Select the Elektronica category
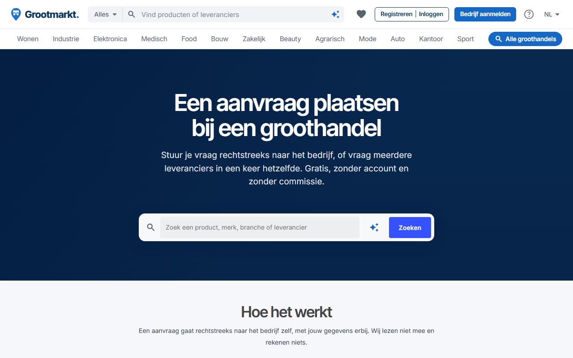 click(110, 39)
